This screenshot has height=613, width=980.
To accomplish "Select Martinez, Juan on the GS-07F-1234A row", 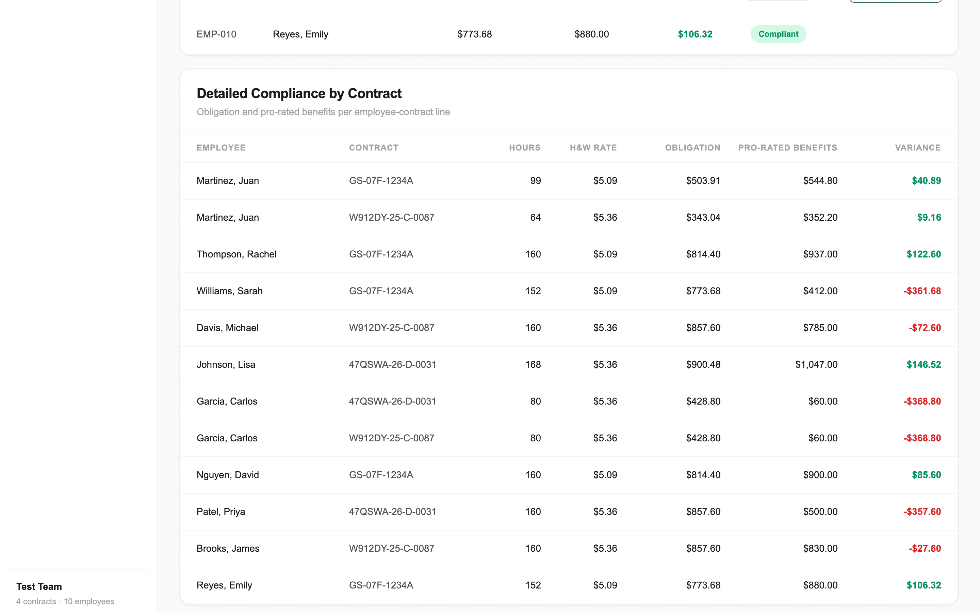I will (228, 181).
